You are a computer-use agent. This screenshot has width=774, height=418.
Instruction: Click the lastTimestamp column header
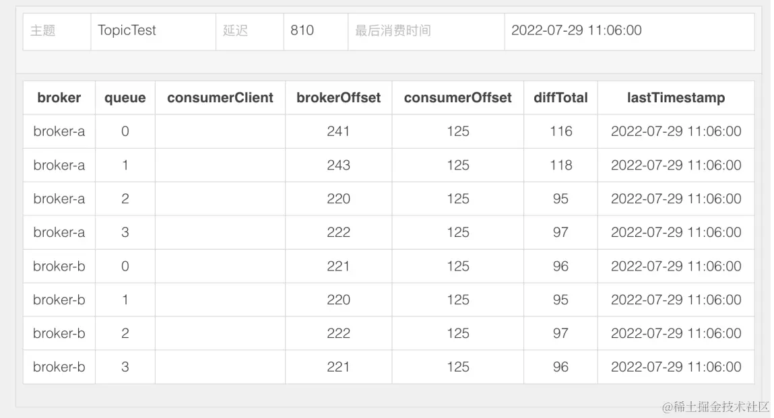coord(676,98)
